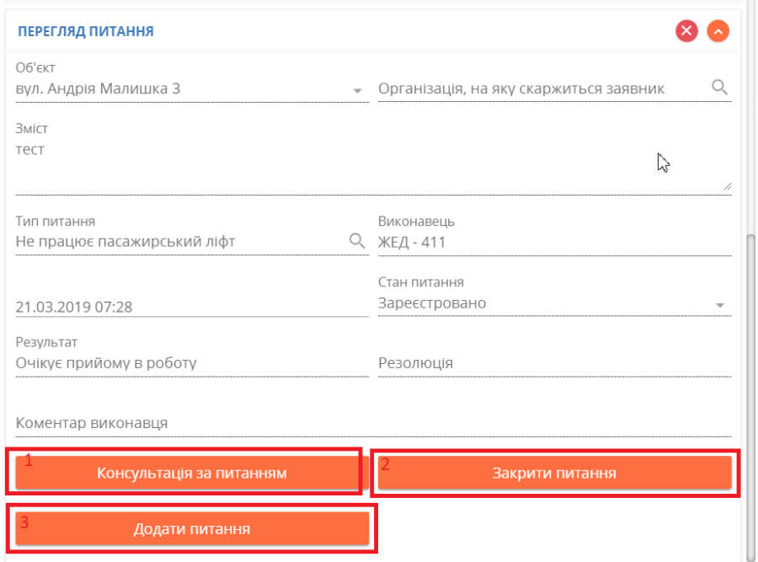Open the Стан питання dropdown arrow
Image resolution: width=758 pixels, height=562 pixels.
click(x=720, y=305)
